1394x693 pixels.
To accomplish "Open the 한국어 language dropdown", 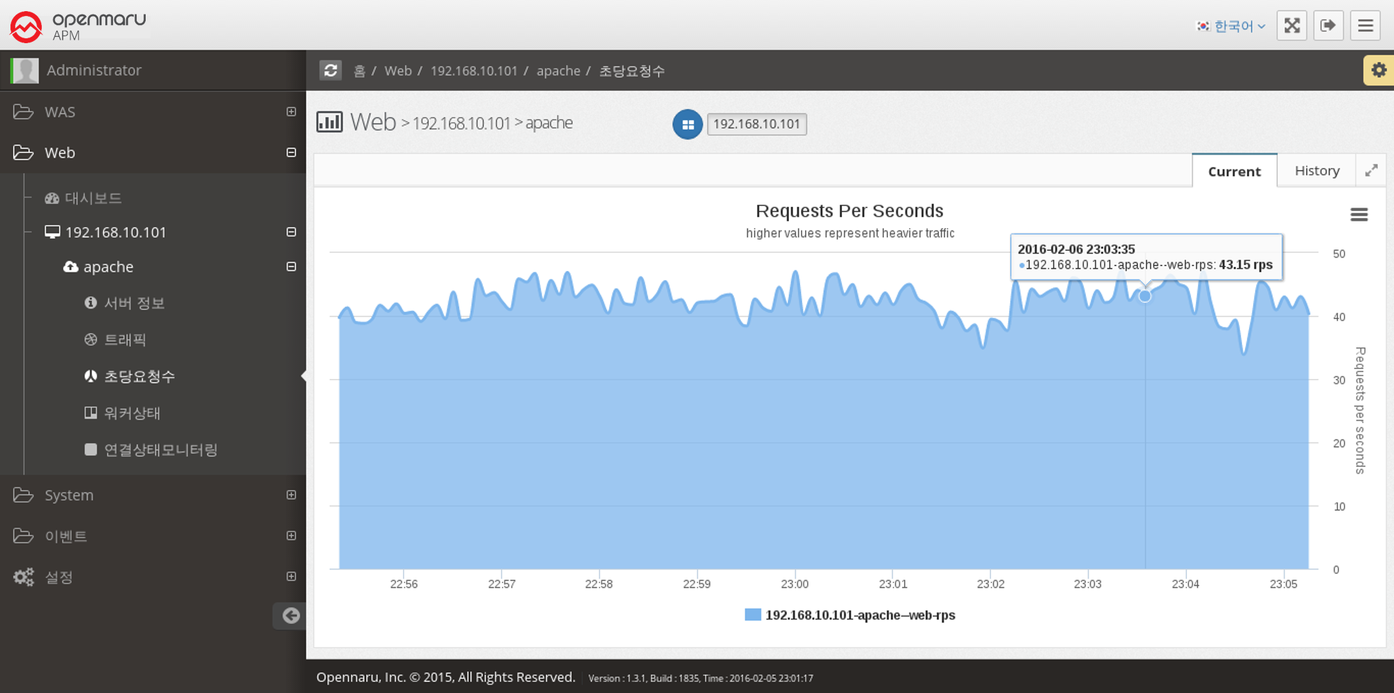I will [1232, 26].
